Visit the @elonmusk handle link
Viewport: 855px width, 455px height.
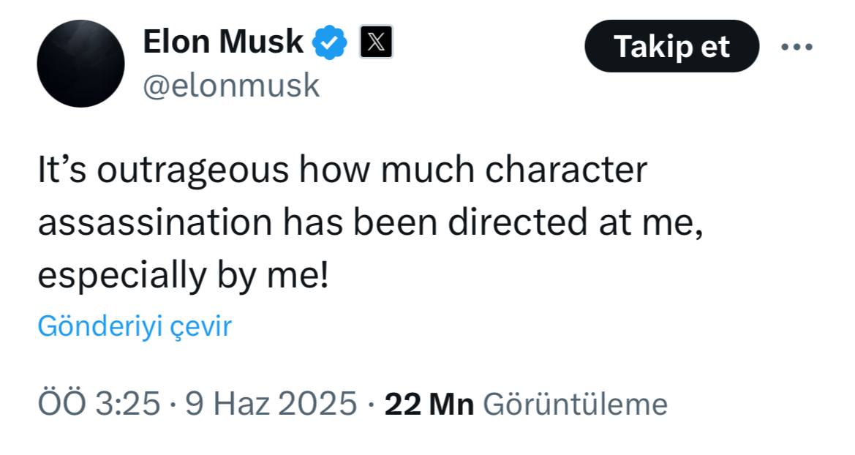coord(231,86)
